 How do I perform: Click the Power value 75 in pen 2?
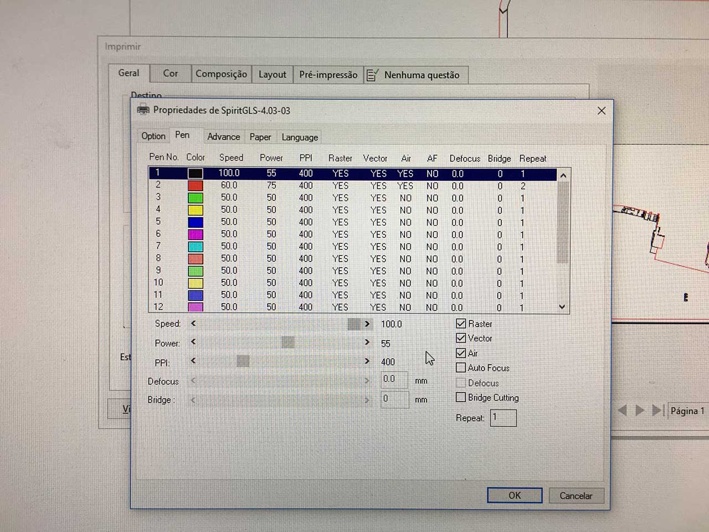(x=271, y=186)
